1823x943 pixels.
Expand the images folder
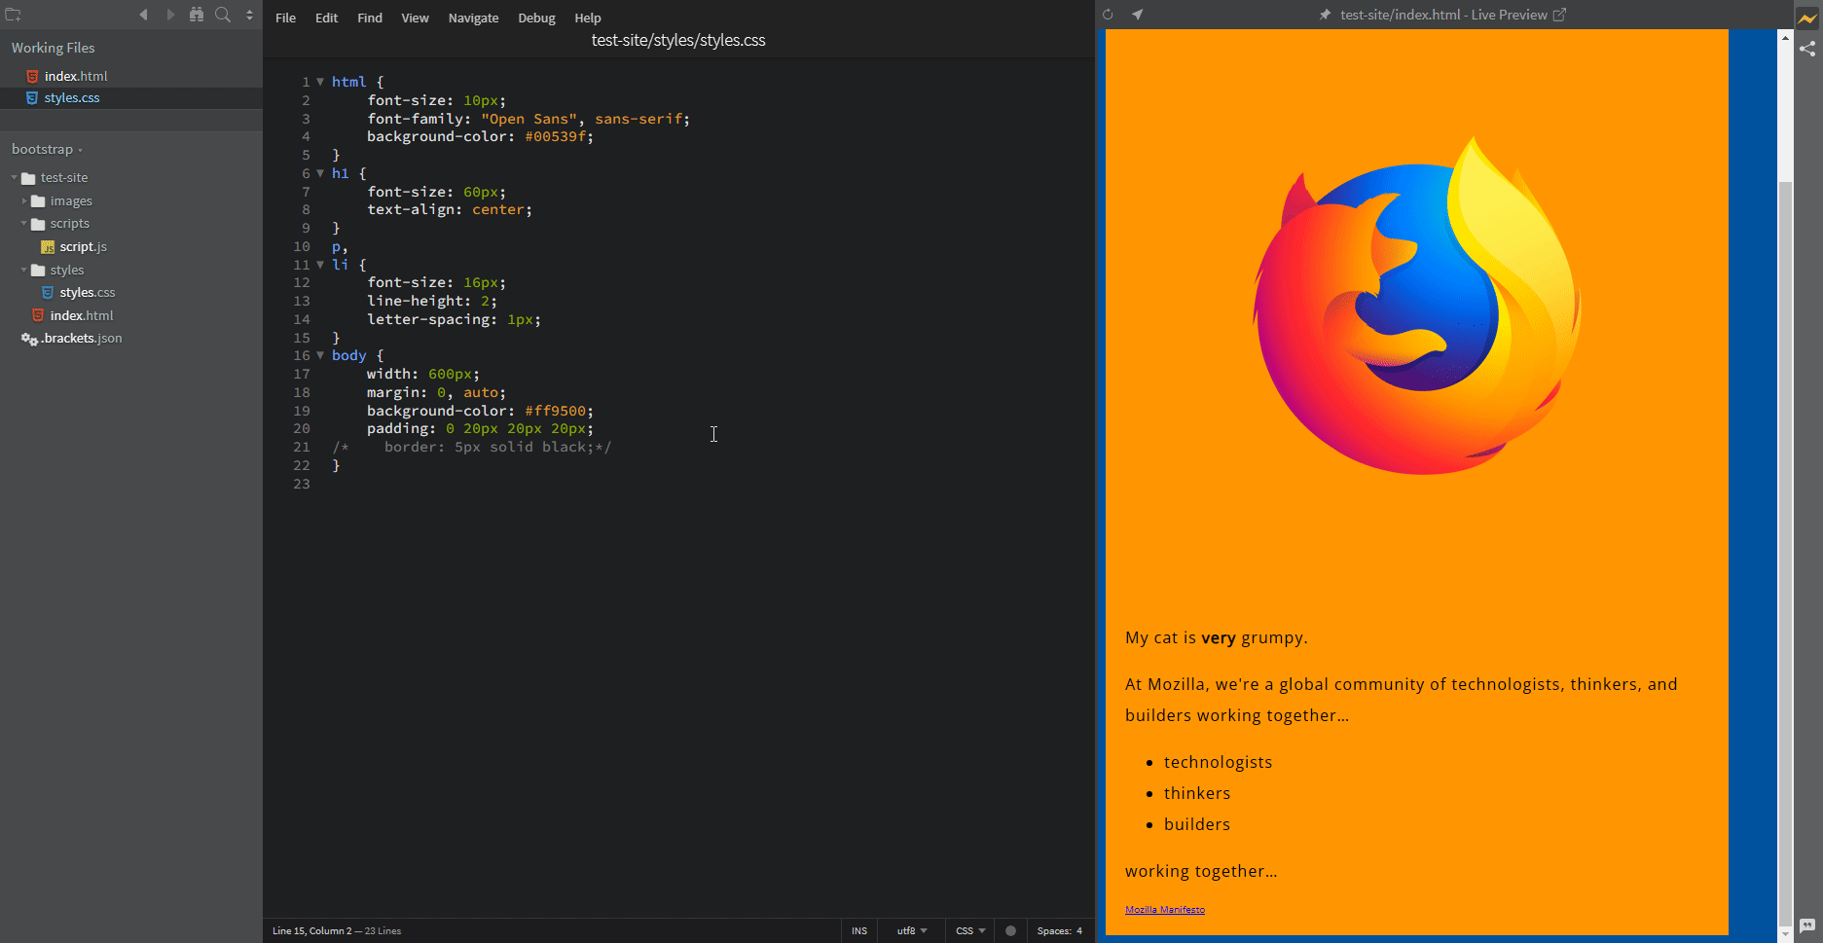24,201
